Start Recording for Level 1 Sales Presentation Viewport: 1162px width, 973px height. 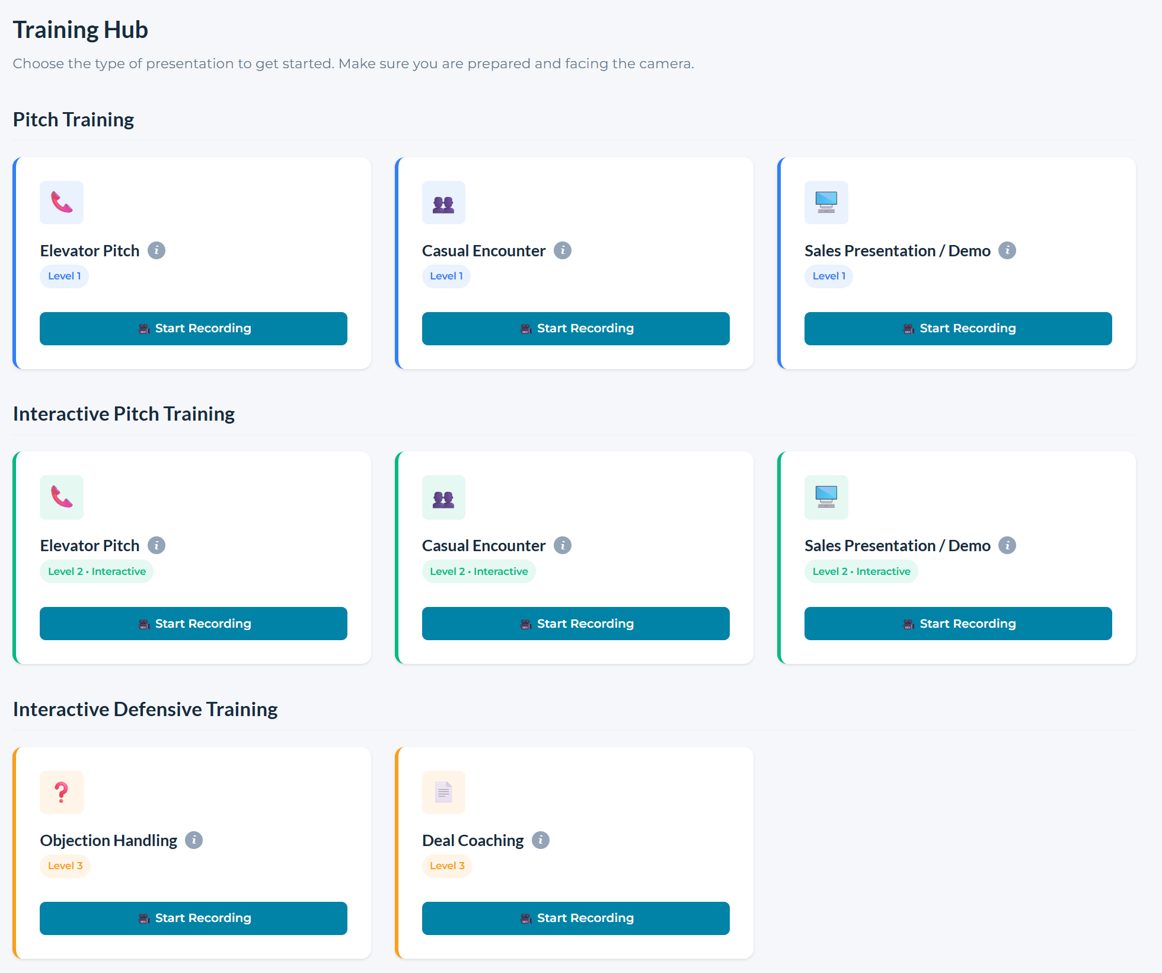(x=958, y=329)
